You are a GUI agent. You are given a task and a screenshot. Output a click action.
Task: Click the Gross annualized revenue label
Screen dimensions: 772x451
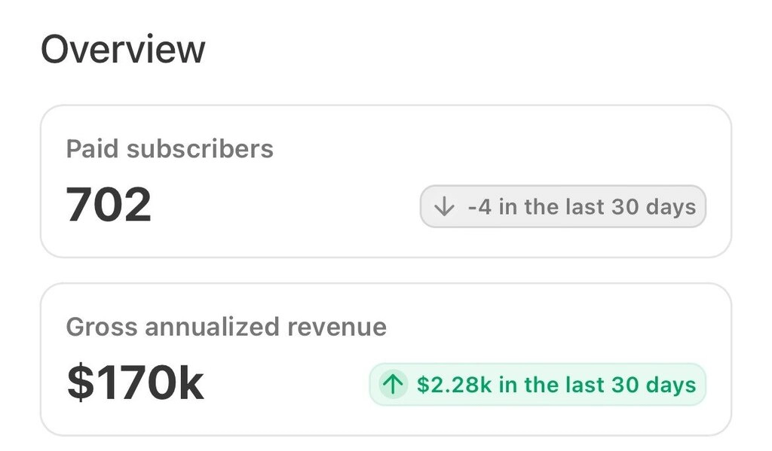tap(226, 327)
